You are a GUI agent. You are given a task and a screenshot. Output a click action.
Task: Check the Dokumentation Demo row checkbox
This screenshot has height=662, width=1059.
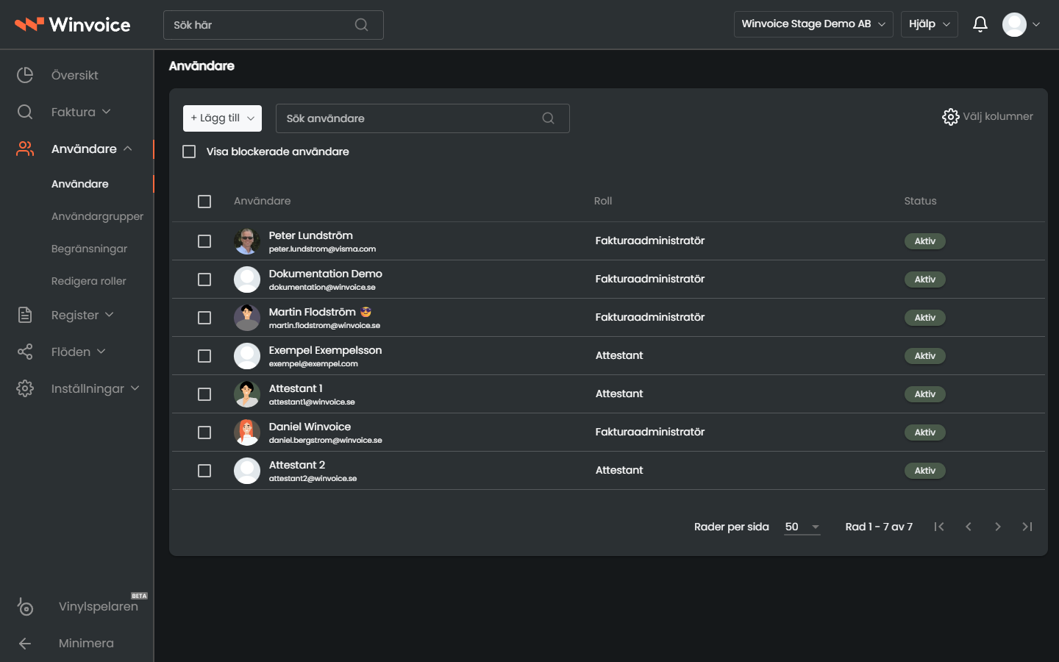point(204,280)
